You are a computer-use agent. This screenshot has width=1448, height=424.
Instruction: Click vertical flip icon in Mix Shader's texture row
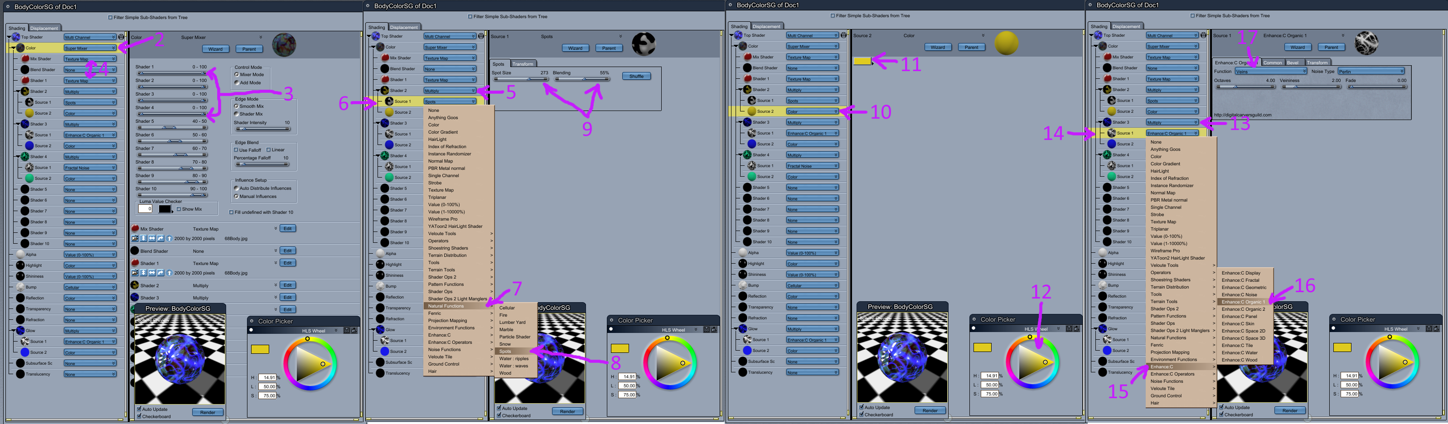pos(143,239)
